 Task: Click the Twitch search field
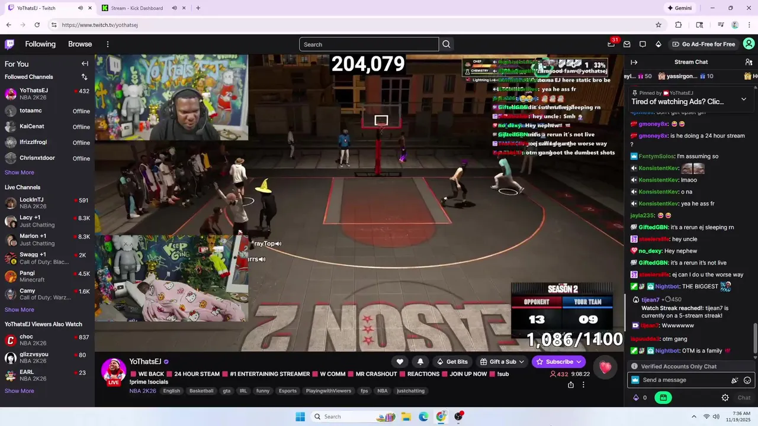pyautogui.click(x=369, y=44)
